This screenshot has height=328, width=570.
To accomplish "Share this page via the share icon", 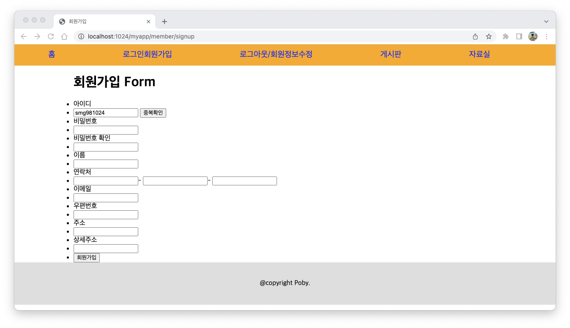I will click(x=475, y=36).
